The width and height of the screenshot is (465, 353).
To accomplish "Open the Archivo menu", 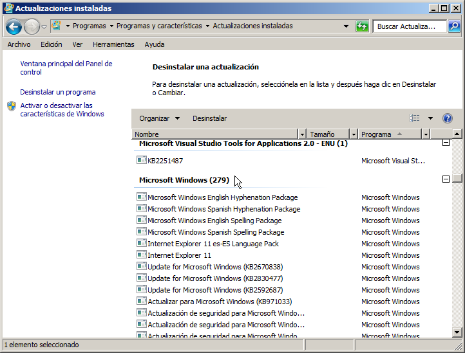I will coord(19,44).
